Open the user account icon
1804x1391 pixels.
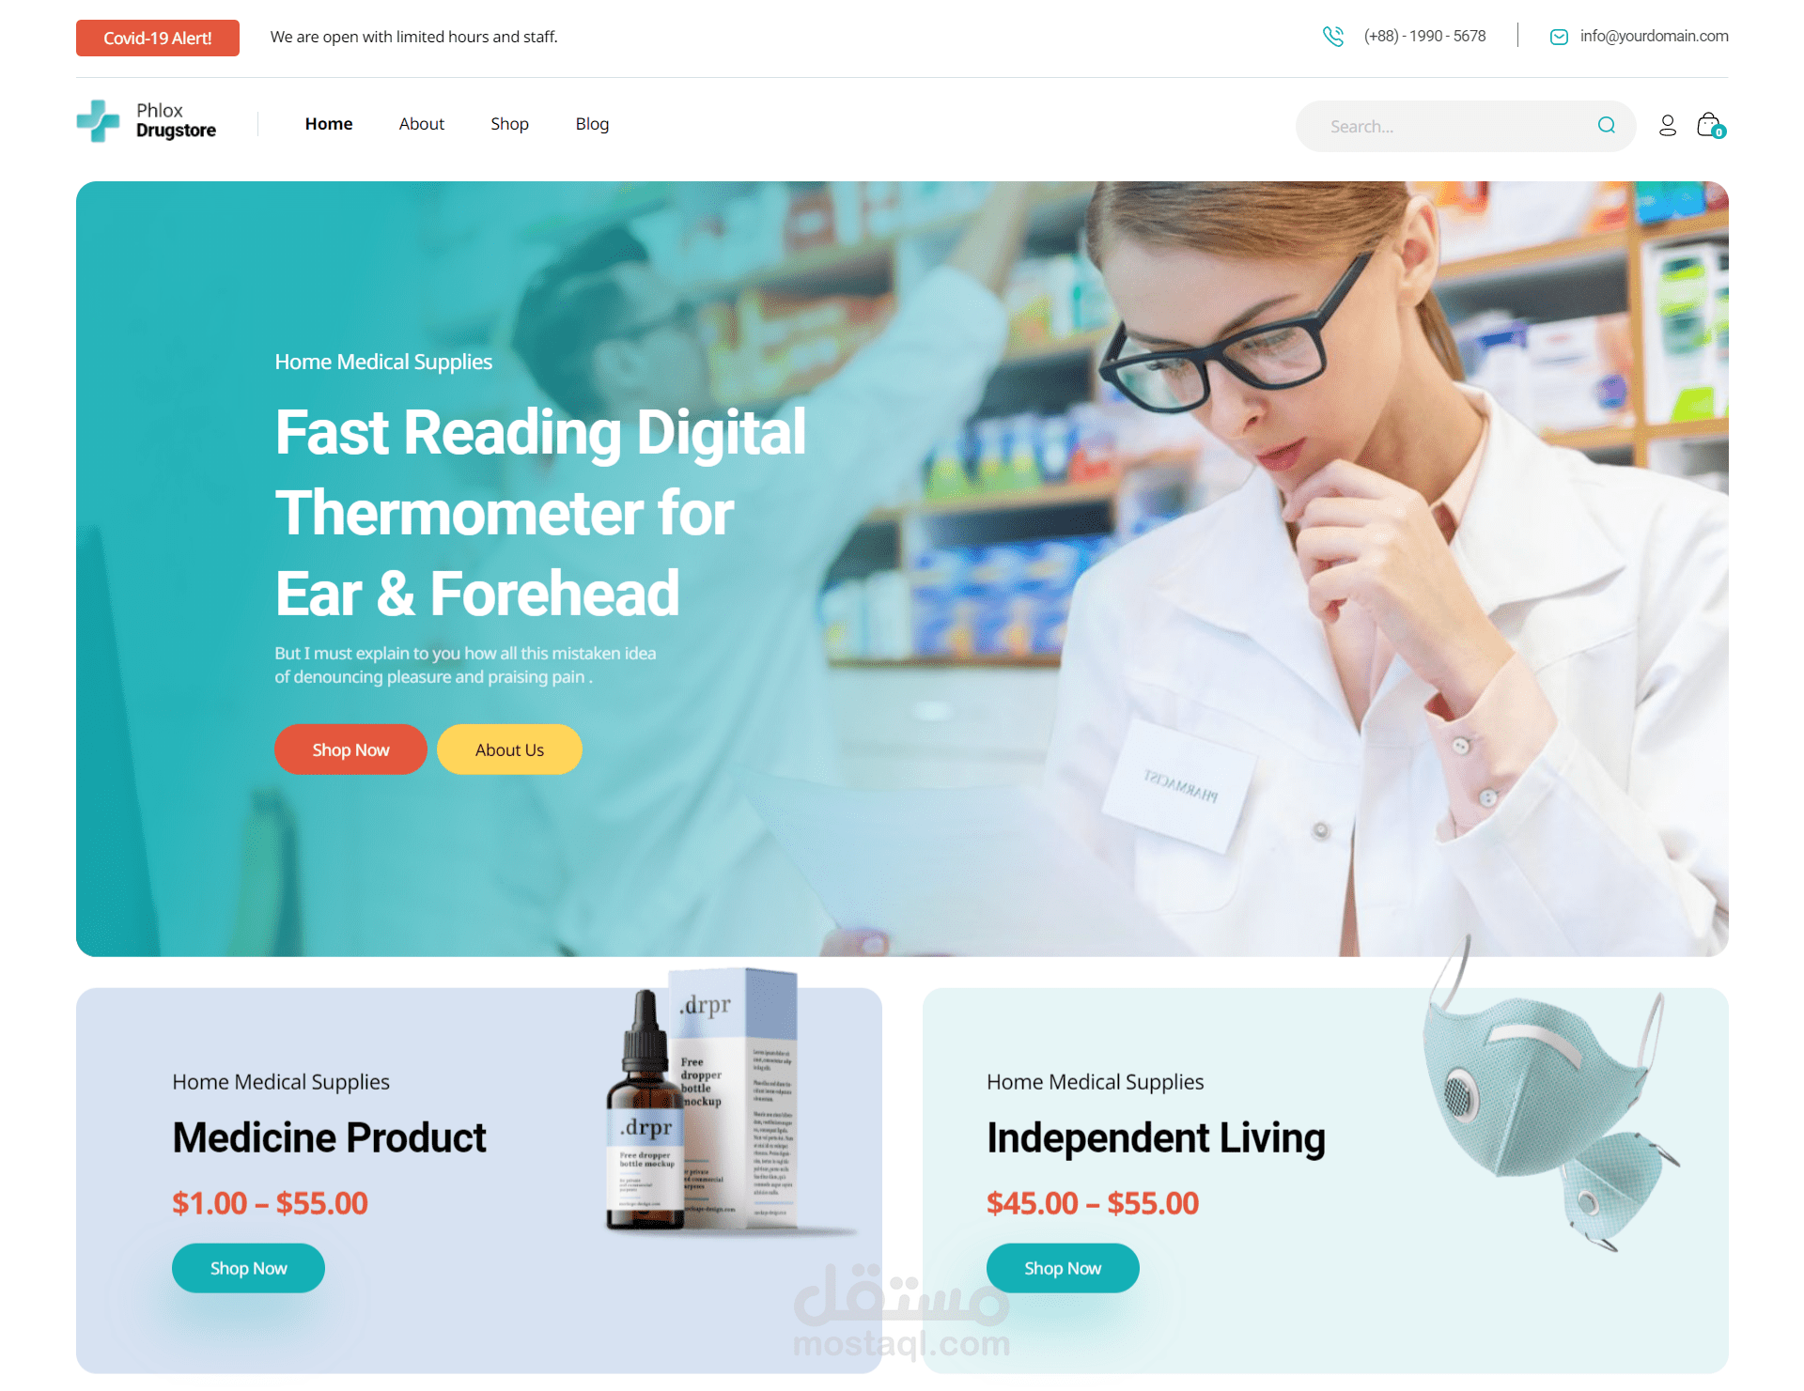tap(1667, 125)
